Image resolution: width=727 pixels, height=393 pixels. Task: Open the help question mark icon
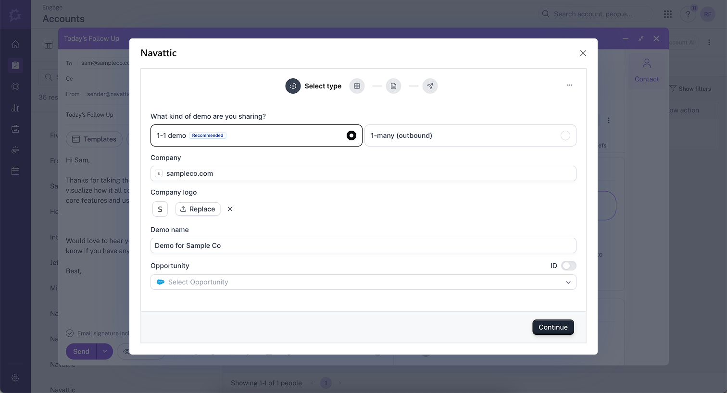[688, 14]
